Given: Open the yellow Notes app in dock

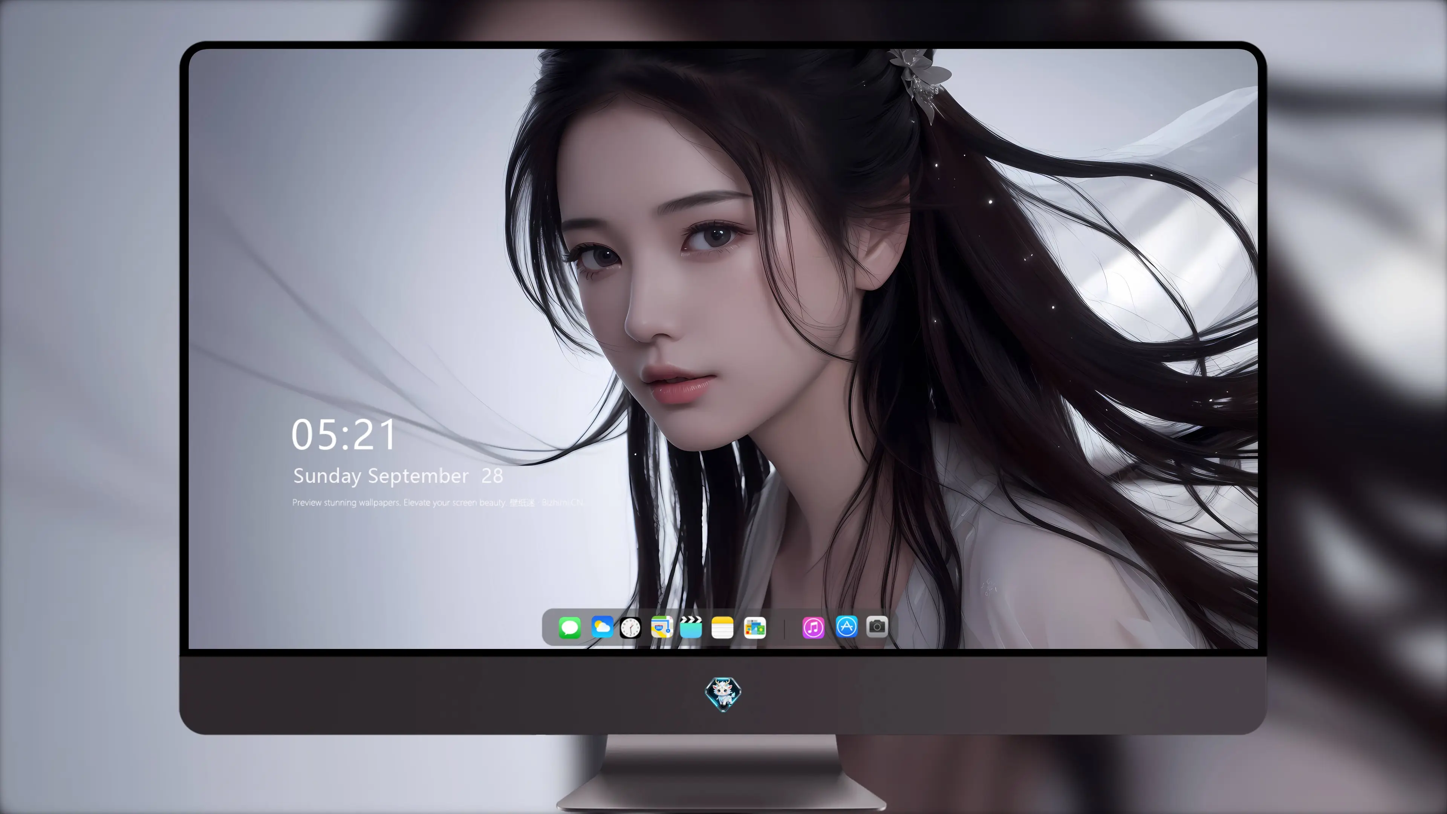Looking at the screenshot, I should pyautogui.click(x=722, y=627).
